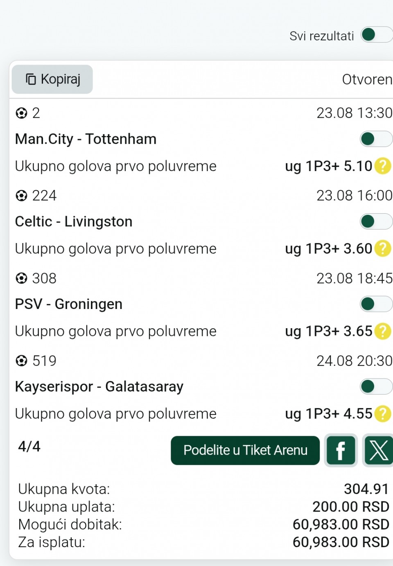Select the Man.City - Tottenham match title

click(x=86, y=139)
